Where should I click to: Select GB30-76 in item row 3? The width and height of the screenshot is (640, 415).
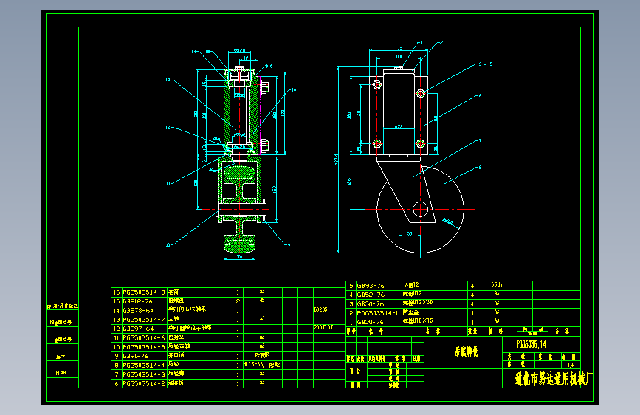click(x=371, y=304)
